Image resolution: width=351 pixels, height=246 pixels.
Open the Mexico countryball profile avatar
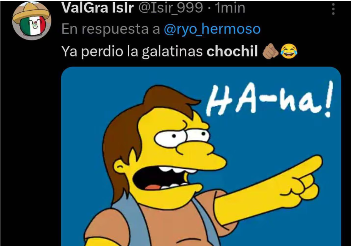(32, 21)
